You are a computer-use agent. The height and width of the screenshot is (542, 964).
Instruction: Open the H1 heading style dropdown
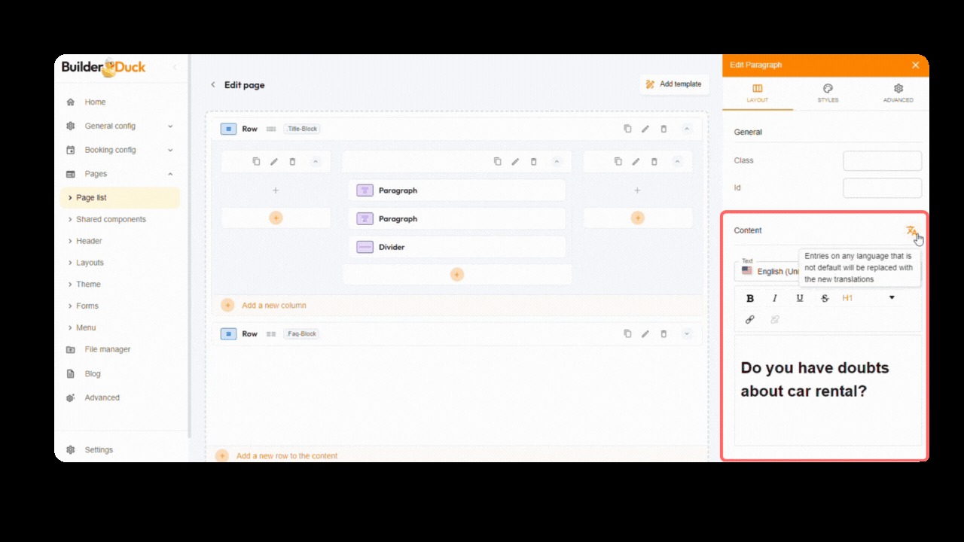click(x=868, y=298)
